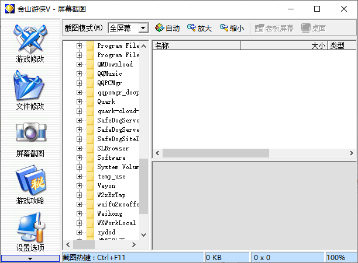The image size is (358, 263).
Task: Click the Veyon folder icon
Action: pyautogui.click(x=90, y=185)
